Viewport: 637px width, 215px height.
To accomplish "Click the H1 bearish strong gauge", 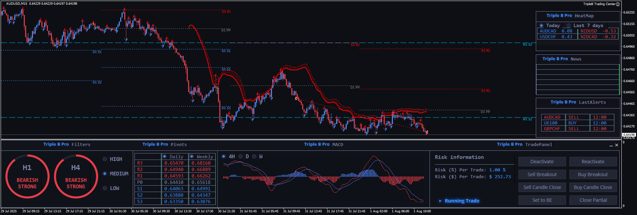I will coord(27,176).
